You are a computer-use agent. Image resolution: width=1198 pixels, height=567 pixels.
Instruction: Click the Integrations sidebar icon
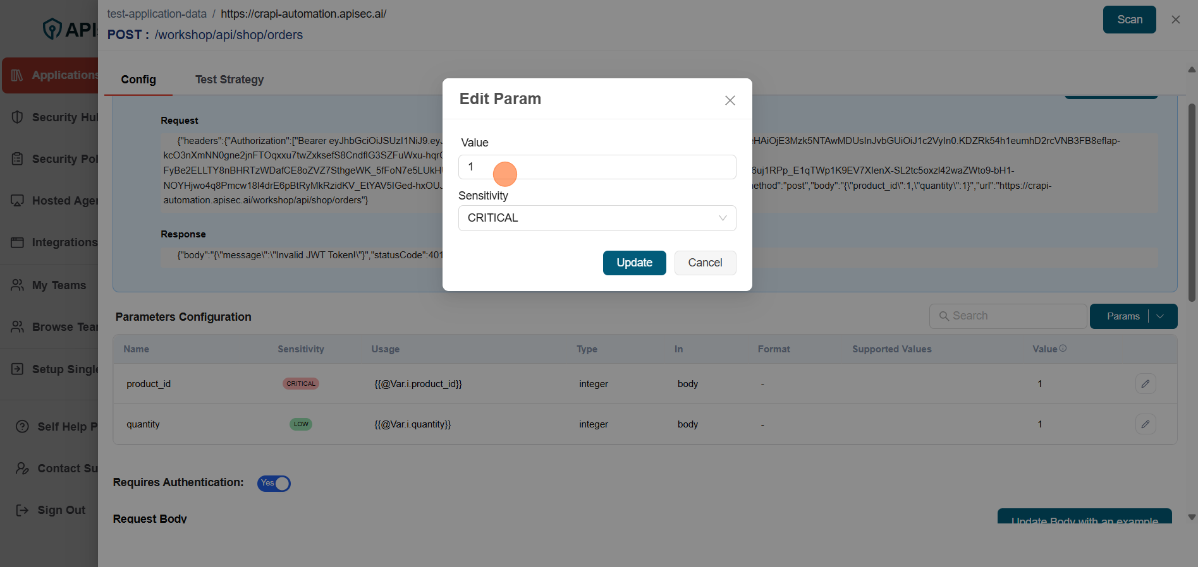pos(17,242)
